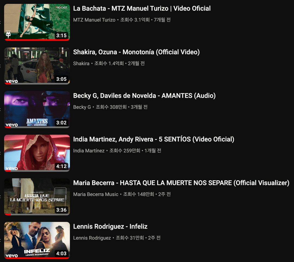Click '7개월 전' upload date
294x262 pixels.
click(x=162, y=20)
